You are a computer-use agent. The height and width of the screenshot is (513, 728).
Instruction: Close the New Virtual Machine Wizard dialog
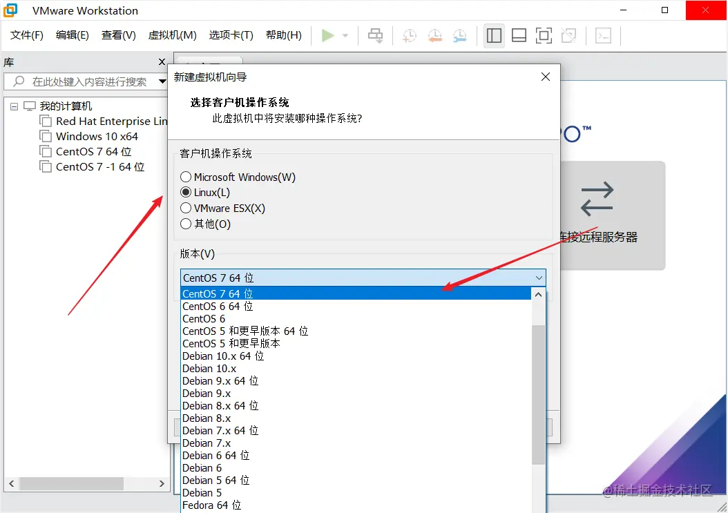[546, 77]
